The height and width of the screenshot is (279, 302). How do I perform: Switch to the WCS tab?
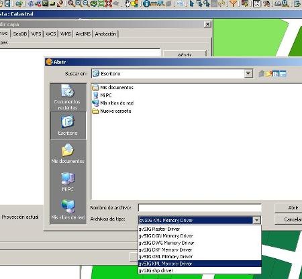(x=51, y=34)
